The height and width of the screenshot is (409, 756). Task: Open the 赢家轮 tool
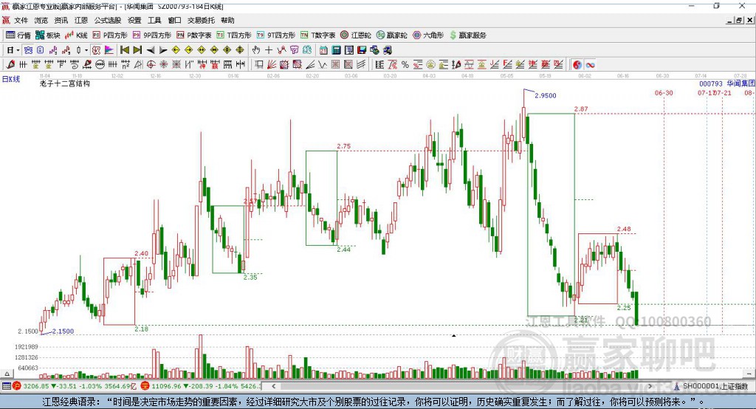coord(392,35)
